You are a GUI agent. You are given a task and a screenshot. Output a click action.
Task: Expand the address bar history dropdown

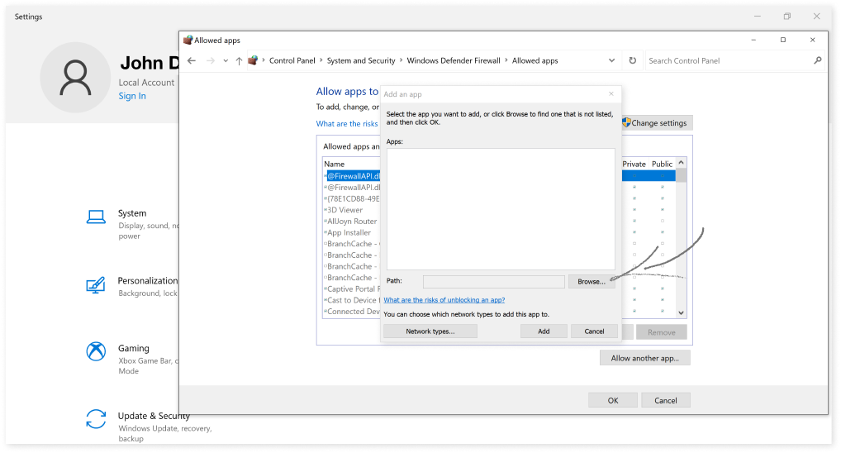point(611,60)
